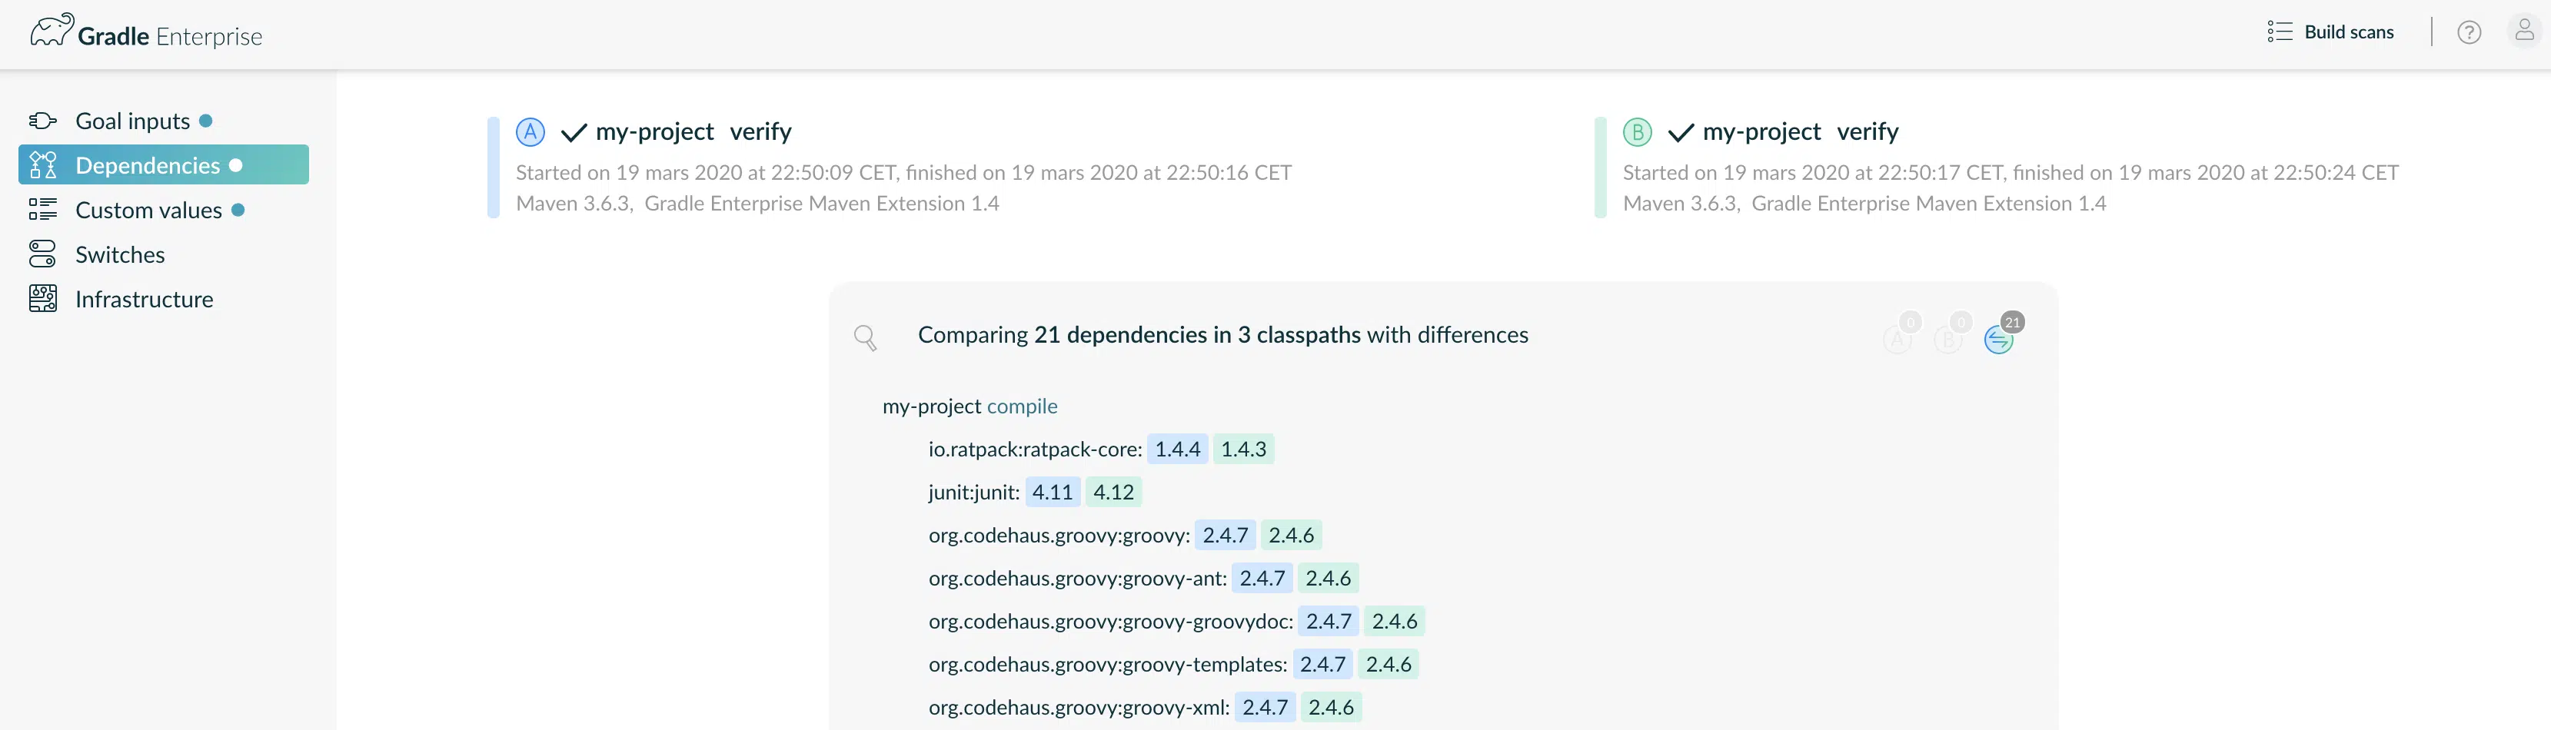
Task: Open build B my-project verify scan
Action: pyautogui.click(x=1801, y=131)
